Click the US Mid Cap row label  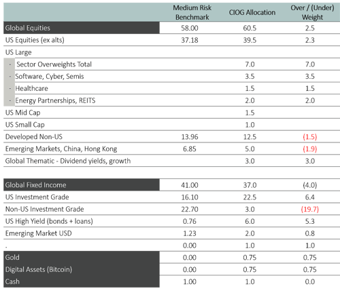pos(22,113)
